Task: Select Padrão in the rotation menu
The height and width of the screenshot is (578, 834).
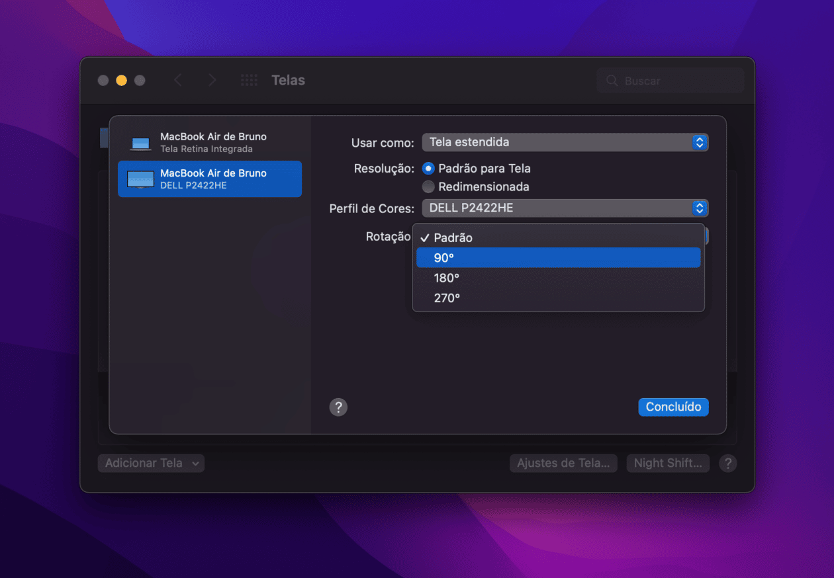Action: tap(453, 237)
